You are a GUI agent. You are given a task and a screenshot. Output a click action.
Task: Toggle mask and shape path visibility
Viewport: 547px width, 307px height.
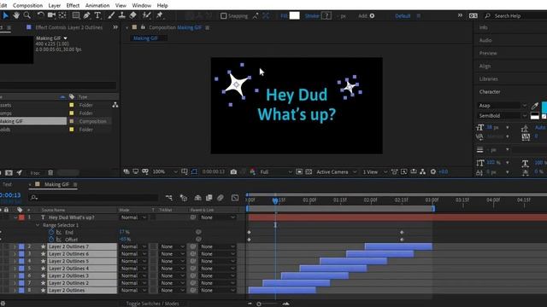click(x=194, y=171)
